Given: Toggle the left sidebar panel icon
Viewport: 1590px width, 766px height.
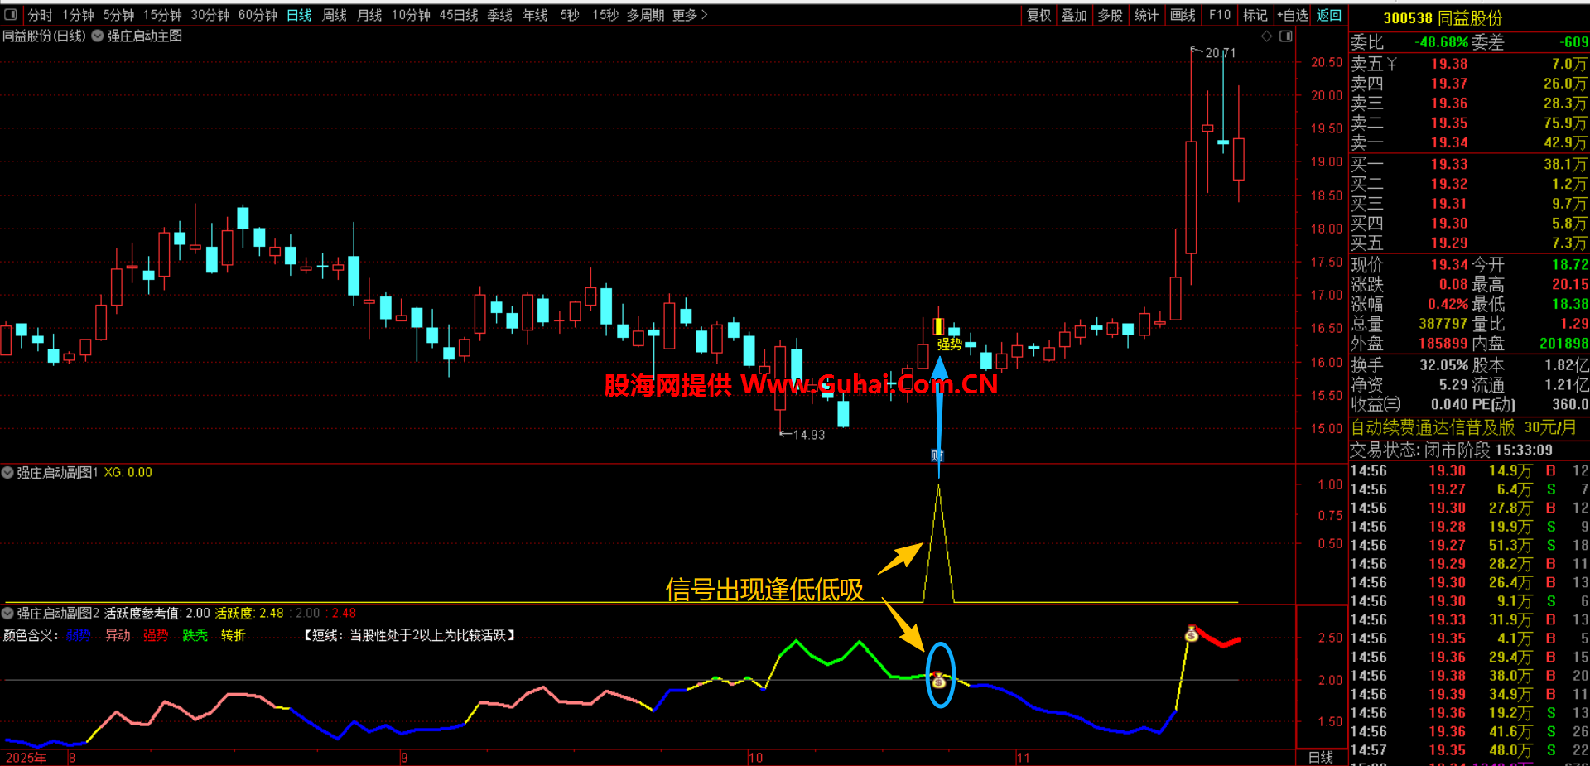Looking at the screenshot, I should tap(11, 15).
